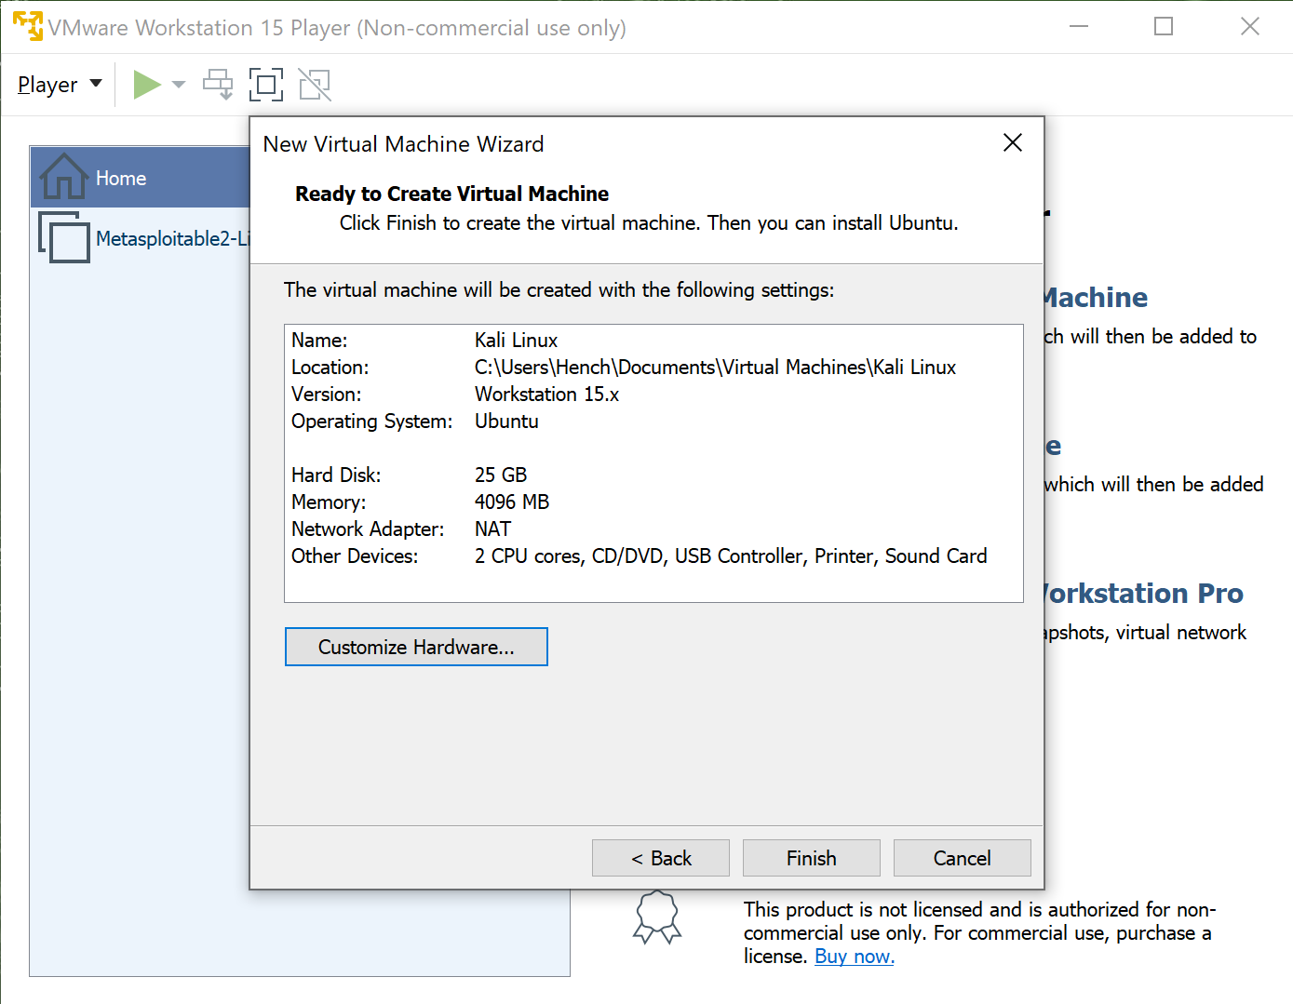Minimize the VMware Player window
Screen dimensions: 1293x1004
[x=1079, y=27]
